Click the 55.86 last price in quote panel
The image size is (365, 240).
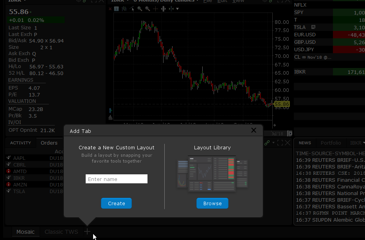click(x=19, y=12)
